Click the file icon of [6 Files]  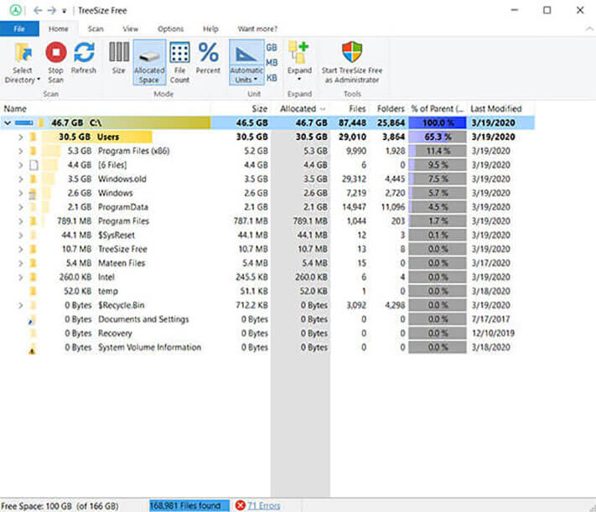[x=34, y=165]
